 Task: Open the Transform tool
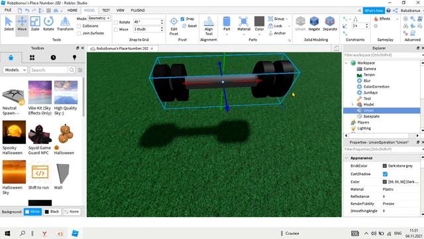click(x=65, y=24)
